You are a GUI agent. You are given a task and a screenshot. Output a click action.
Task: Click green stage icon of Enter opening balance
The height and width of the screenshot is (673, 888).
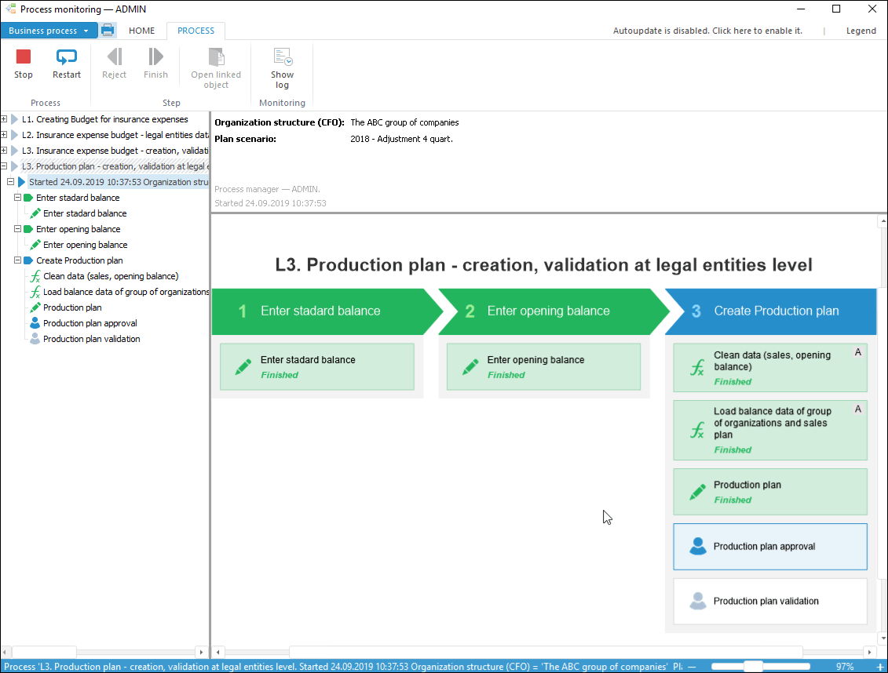(x=28, y=229)
